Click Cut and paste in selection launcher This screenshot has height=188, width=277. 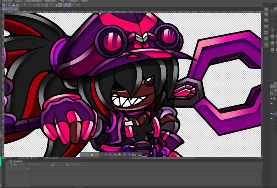[x=115, y=155]
